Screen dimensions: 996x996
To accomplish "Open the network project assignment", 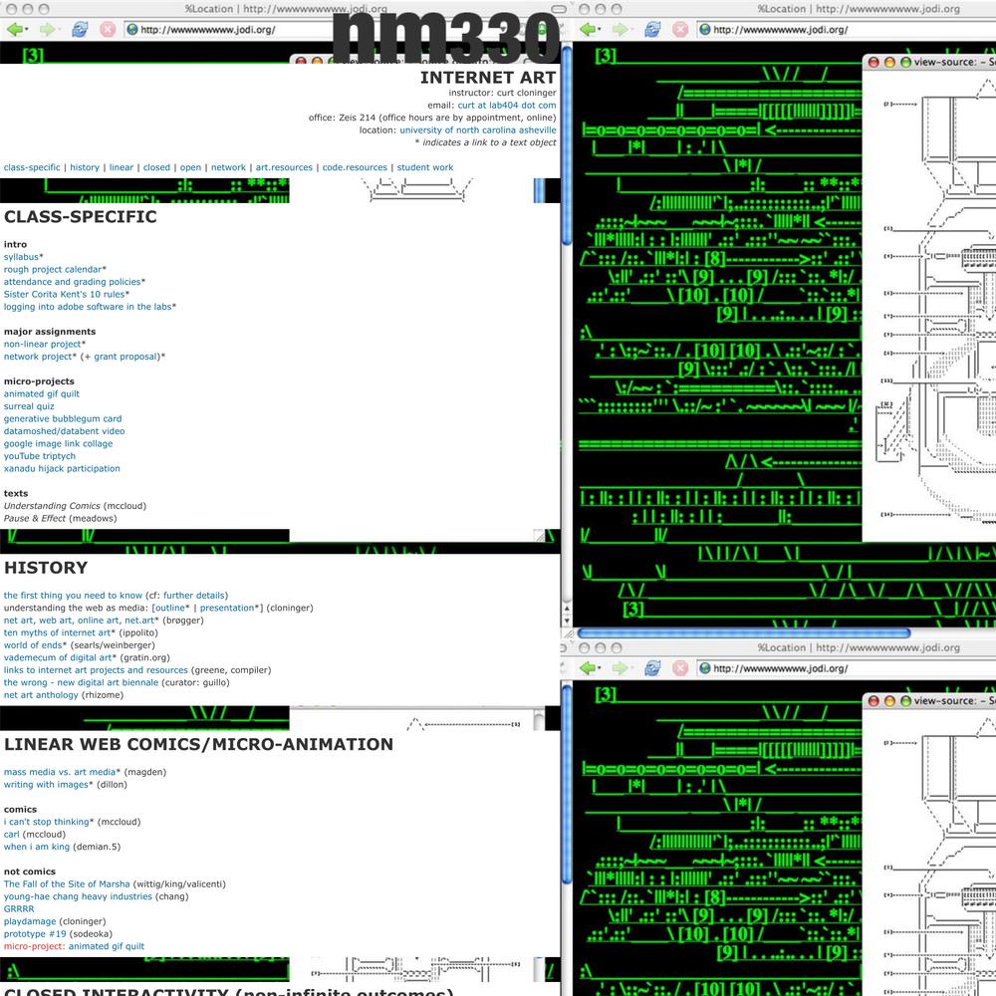I will coord(40,357).
